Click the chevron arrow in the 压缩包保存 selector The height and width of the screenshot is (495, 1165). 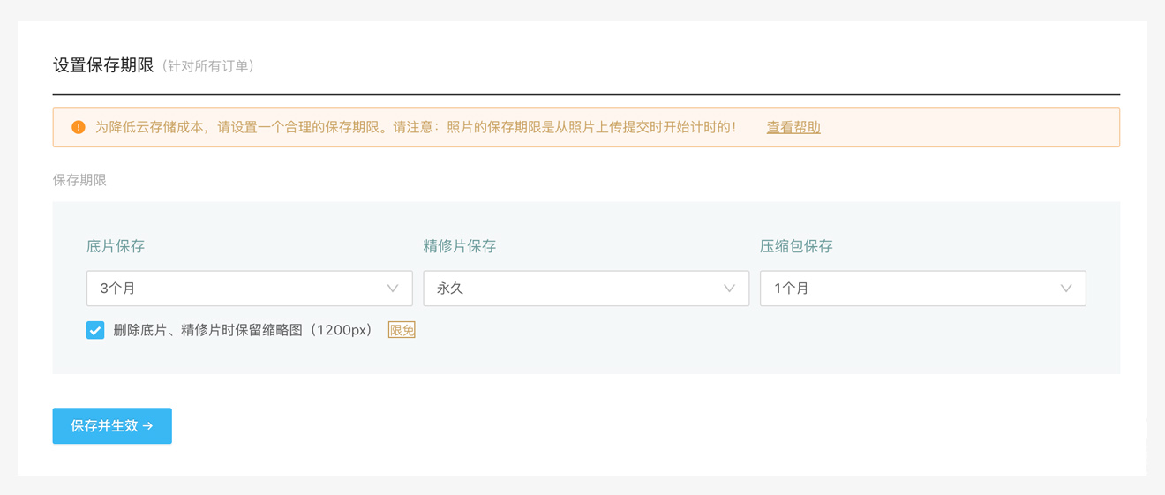pyautogui.click(x=1066, y=289)
